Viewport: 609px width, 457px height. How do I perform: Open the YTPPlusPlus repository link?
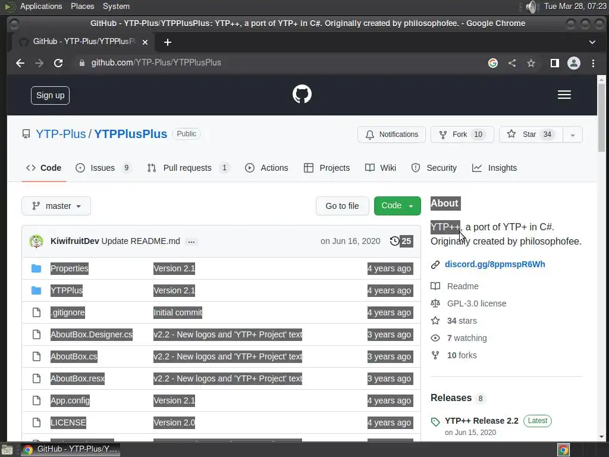(130, 134)
